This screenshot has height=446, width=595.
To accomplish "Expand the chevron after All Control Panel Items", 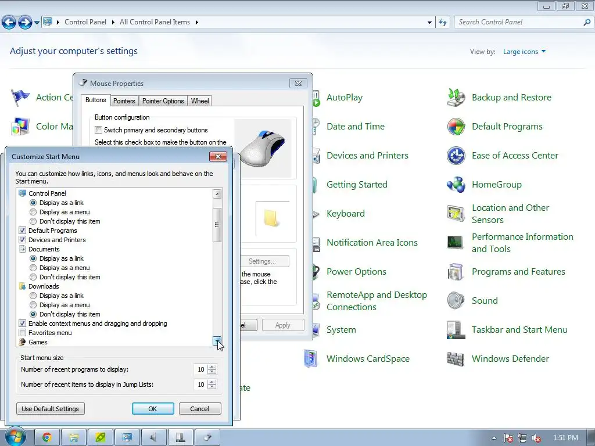I will click(196, 23).
